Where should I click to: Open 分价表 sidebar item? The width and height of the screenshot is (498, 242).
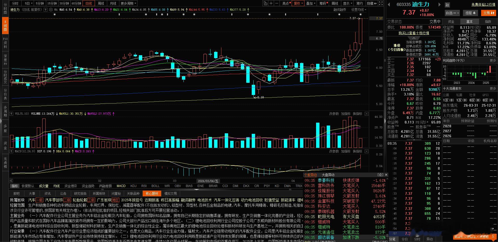pyautogui.click(x=5, y=94)
